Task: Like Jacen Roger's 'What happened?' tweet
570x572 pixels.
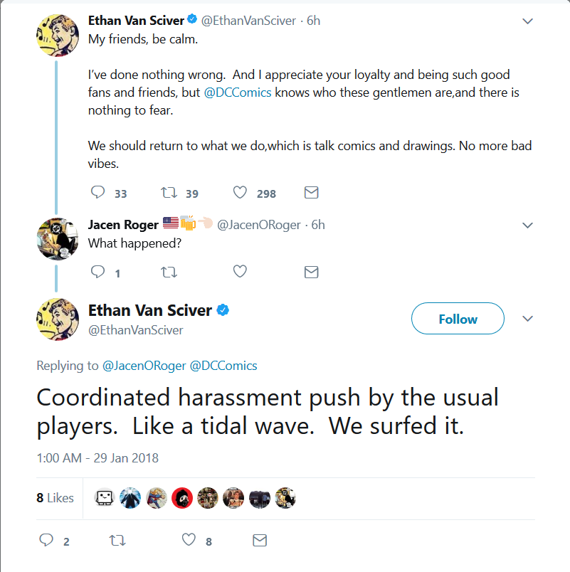Action: tap(240, 271)
